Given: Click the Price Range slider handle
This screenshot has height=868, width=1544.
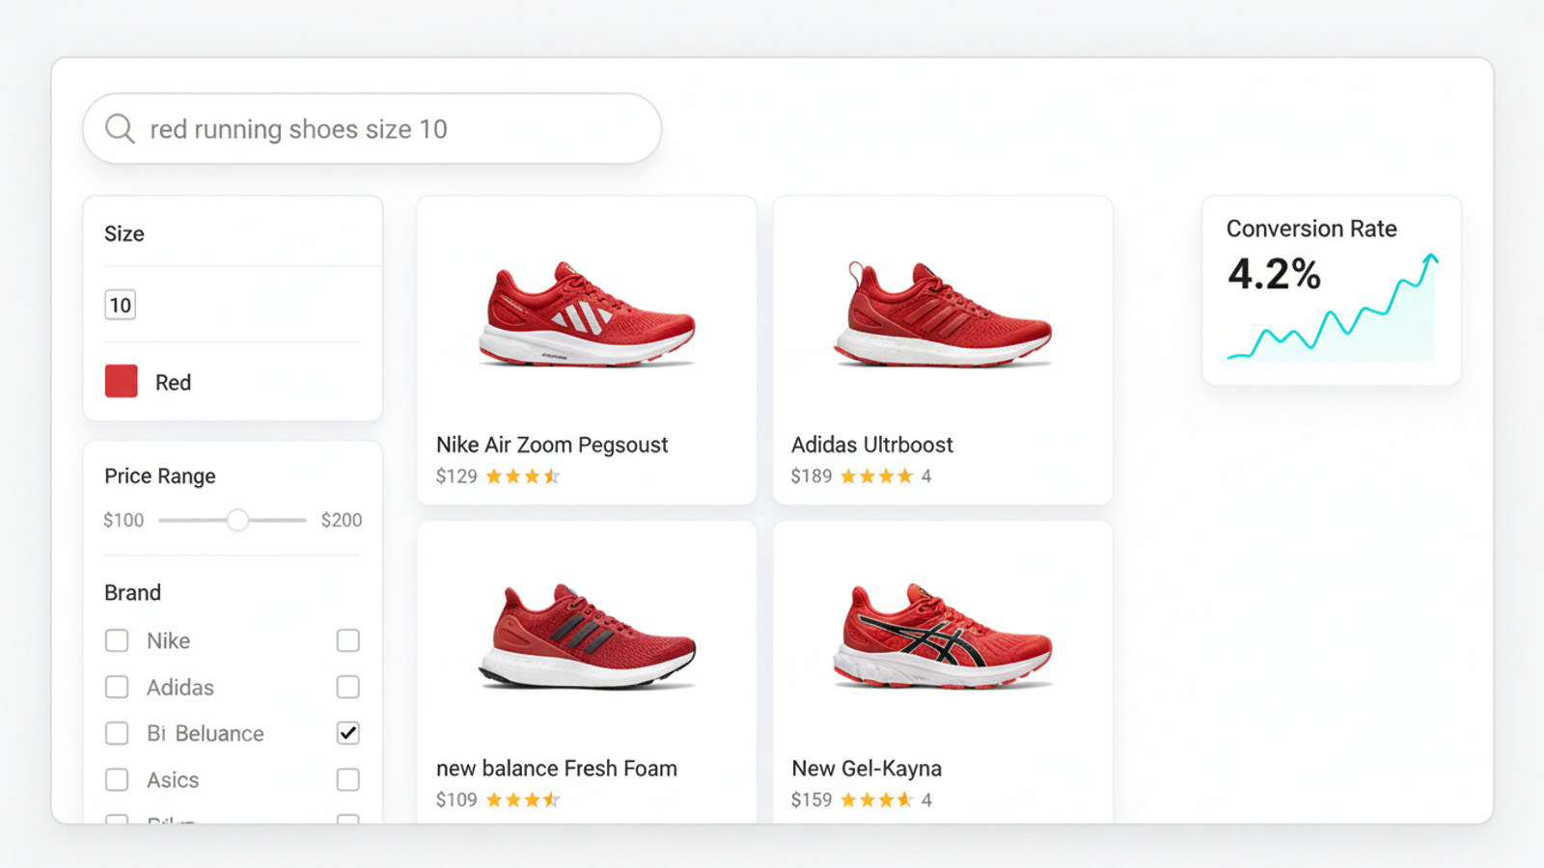Looking at the screenshot, I should pos(237,520).
